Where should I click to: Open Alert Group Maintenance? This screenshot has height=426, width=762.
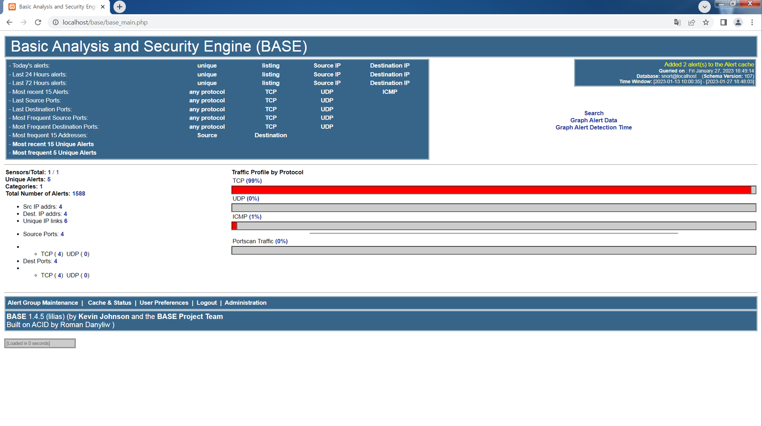(43, 303)
